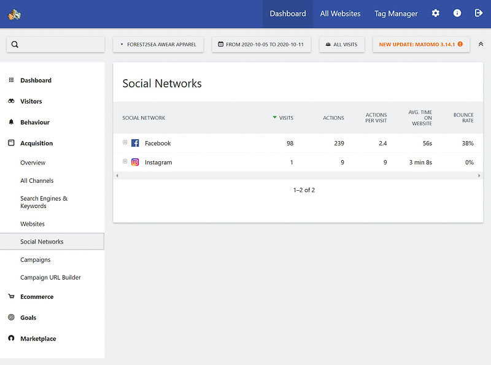This screenshot has height=365, width=491.
Task: Expand the Instagram row
Action: (x=125, y=162)
